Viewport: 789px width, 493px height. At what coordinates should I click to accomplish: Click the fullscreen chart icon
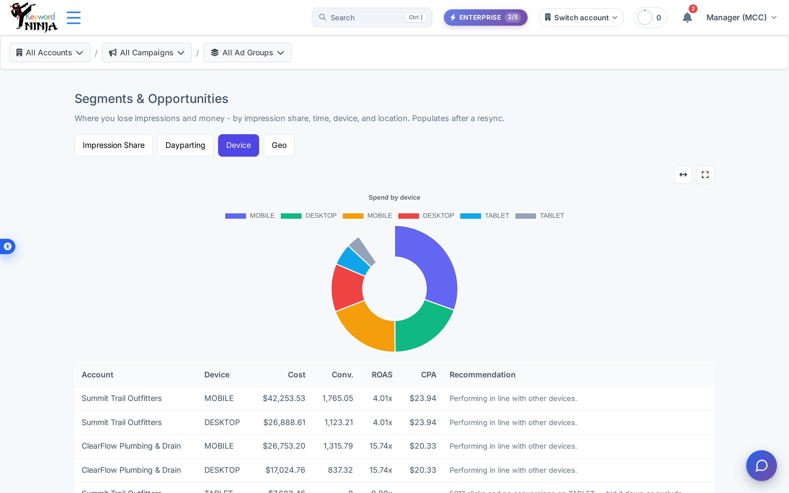(705, 175)
